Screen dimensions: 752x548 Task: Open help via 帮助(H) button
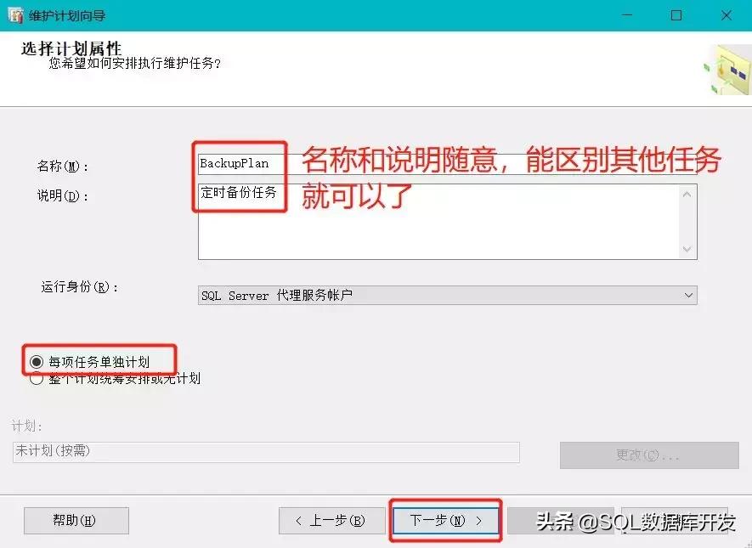click(76, 521)
